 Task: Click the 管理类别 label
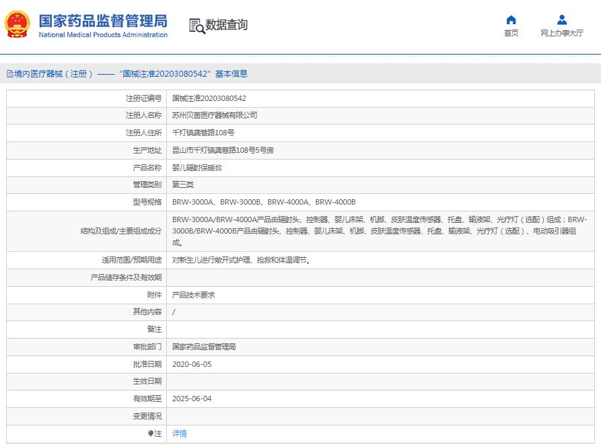point(147,184)
